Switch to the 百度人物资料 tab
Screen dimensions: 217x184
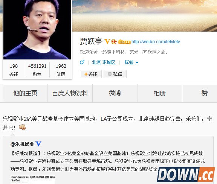click(70, 93)
